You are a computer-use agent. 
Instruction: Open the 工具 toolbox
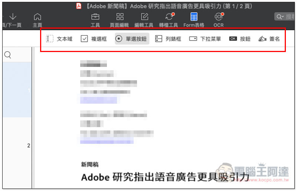pos(95,20)
